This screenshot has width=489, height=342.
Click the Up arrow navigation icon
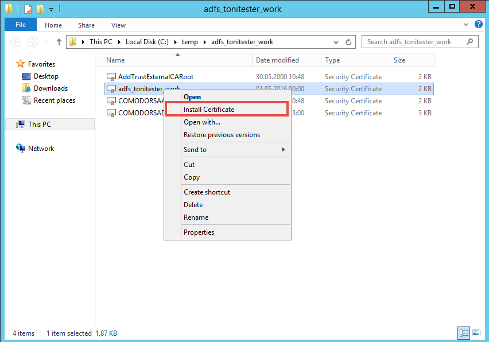click(59, 42)
